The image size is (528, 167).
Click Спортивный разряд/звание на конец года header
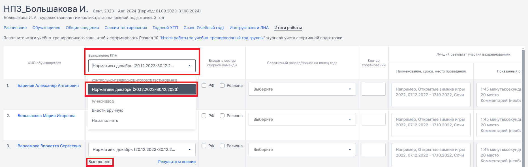tap(302, 63)
